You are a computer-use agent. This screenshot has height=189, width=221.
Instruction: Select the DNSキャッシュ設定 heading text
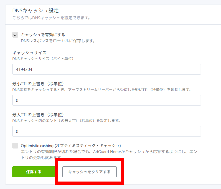click(x=36, y=11)
